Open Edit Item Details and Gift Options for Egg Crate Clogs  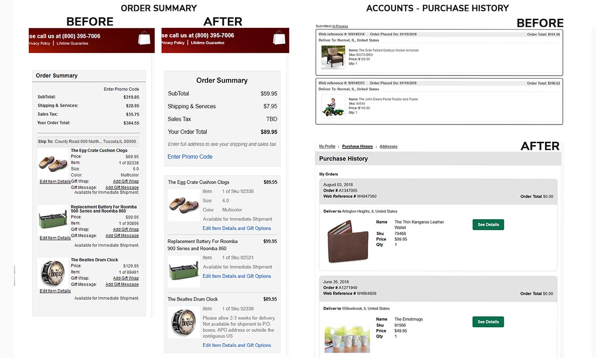pos(236,228)
